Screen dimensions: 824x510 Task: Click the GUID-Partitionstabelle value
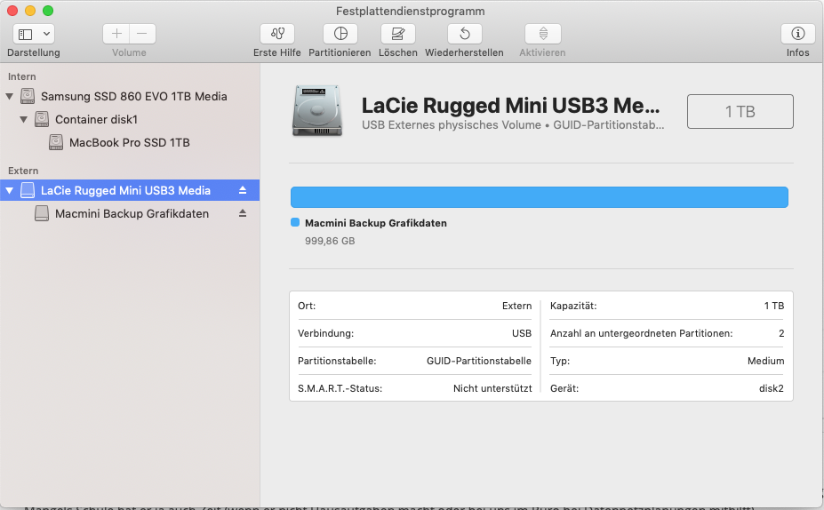click(479, 362)
